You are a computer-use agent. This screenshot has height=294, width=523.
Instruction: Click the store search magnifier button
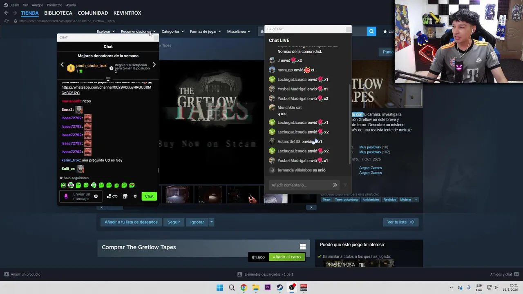[x=371, y=31]
